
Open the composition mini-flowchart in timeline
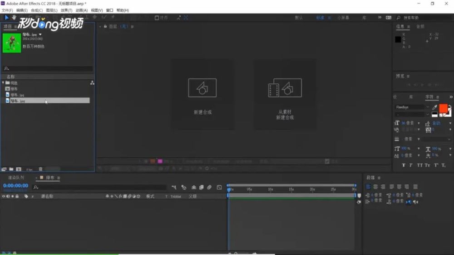coord(174,188)
